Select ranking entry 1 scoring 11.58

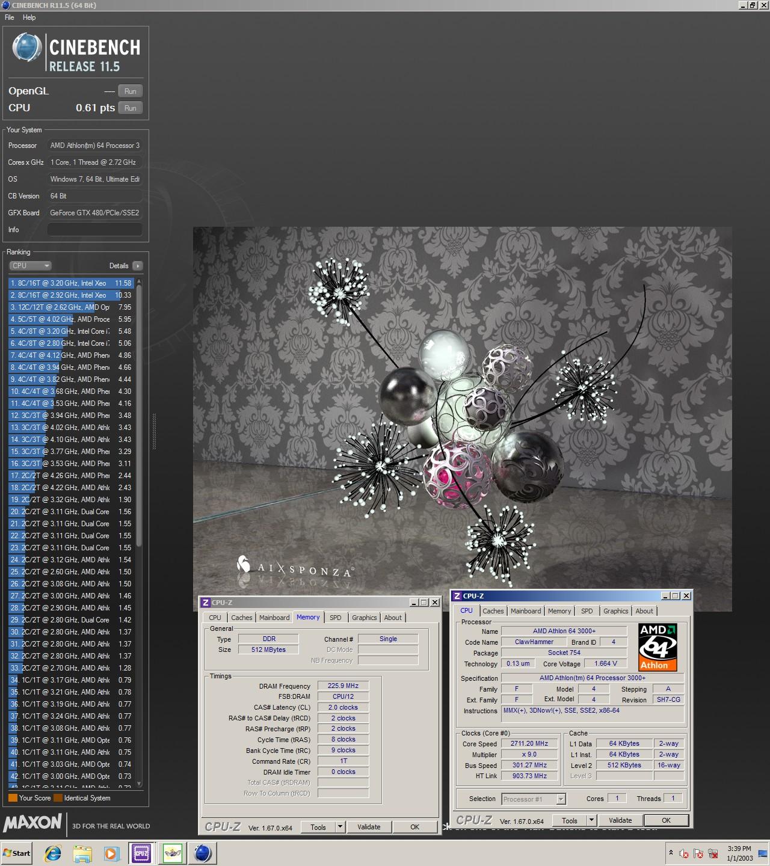tap(72, 283)
